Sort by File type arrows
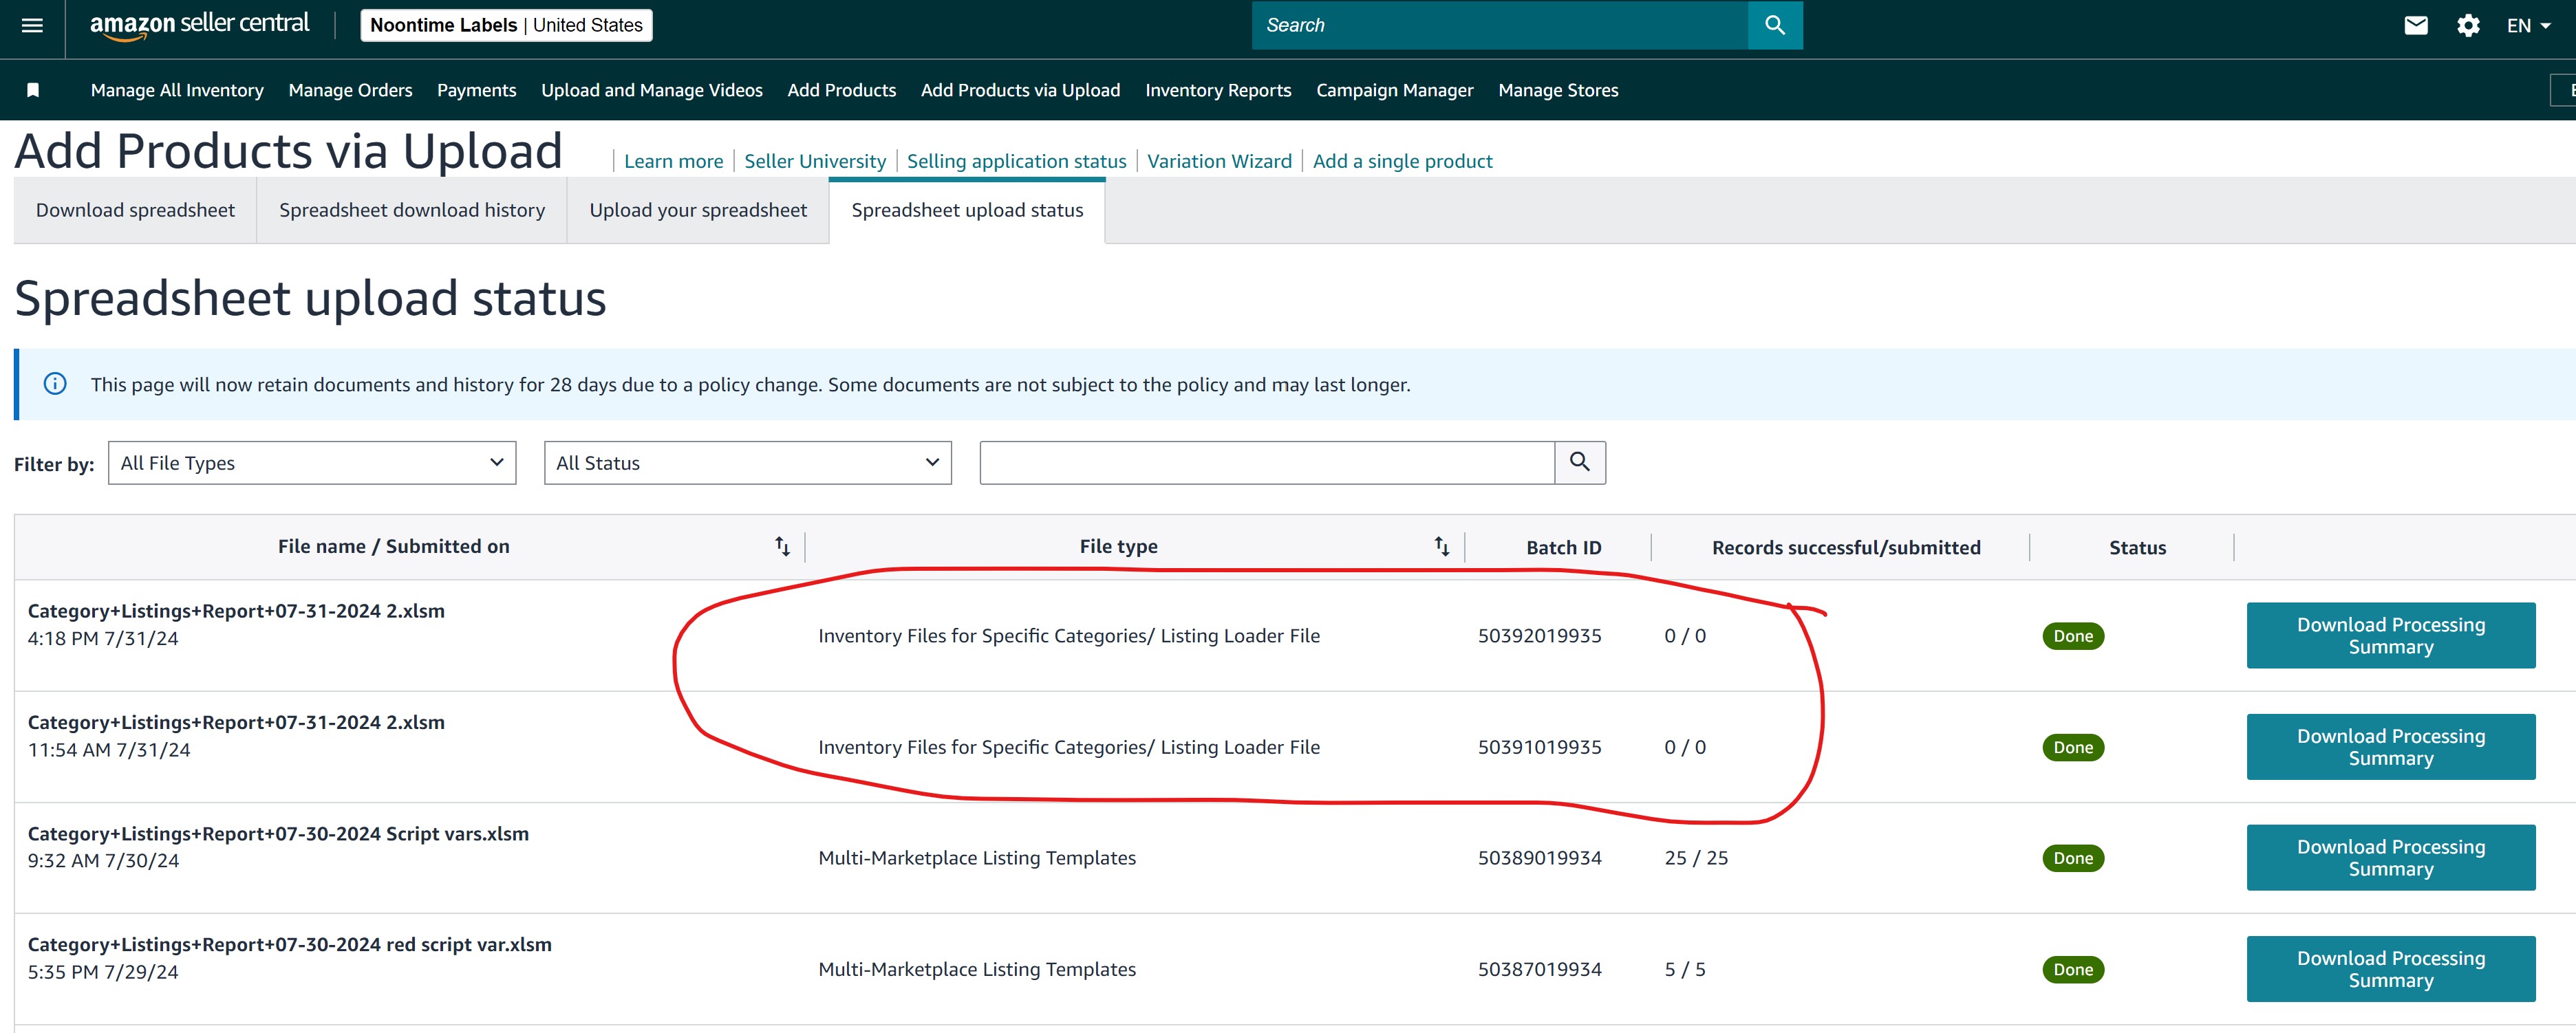Viewport: 2576px width, 1033px height. pyautogui.click(x=1441, y=546)
